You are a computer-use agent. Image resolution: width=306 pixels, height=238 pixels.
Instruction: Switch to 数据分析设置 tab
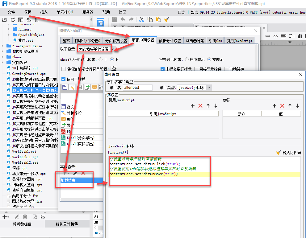170,41
